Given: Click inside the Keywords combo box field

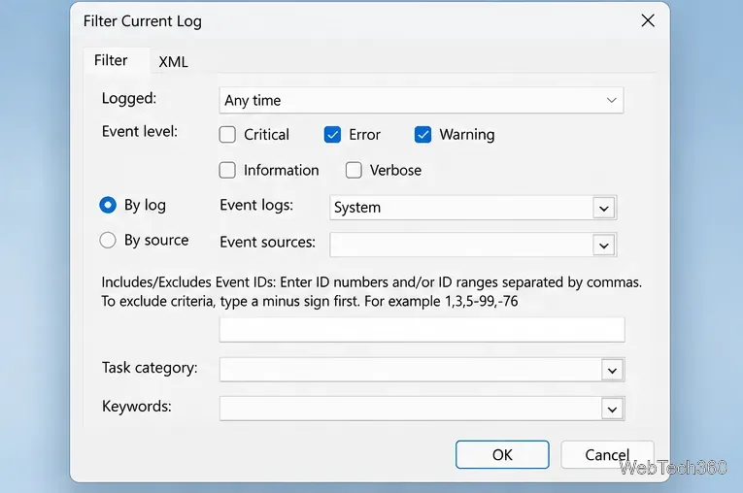Looking at the screenshot, I should [411, 409].
